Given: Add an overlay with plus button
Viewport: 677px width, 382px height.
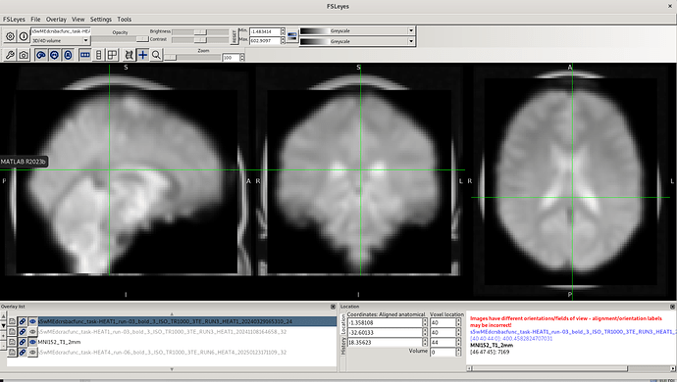Looking at the screenshot, I should click(x=3, y=336).
